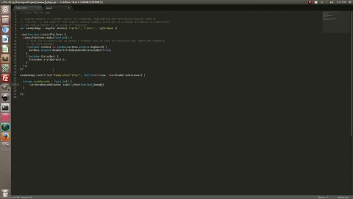The image size is (353, 199).
Task: Launch Inkscape from the dock
Action: pyautogui.click(x=5, y=98)
